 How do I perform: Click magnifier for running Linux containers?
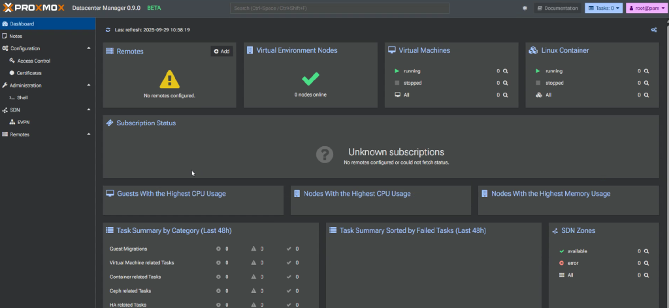pos(646,71)
